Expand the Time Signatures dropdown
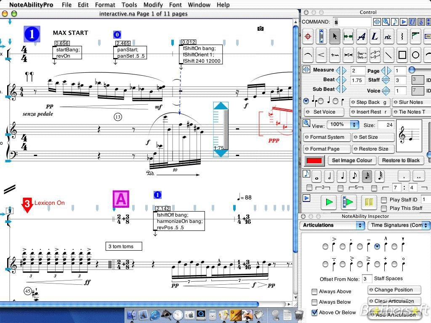 pos(399,225)
